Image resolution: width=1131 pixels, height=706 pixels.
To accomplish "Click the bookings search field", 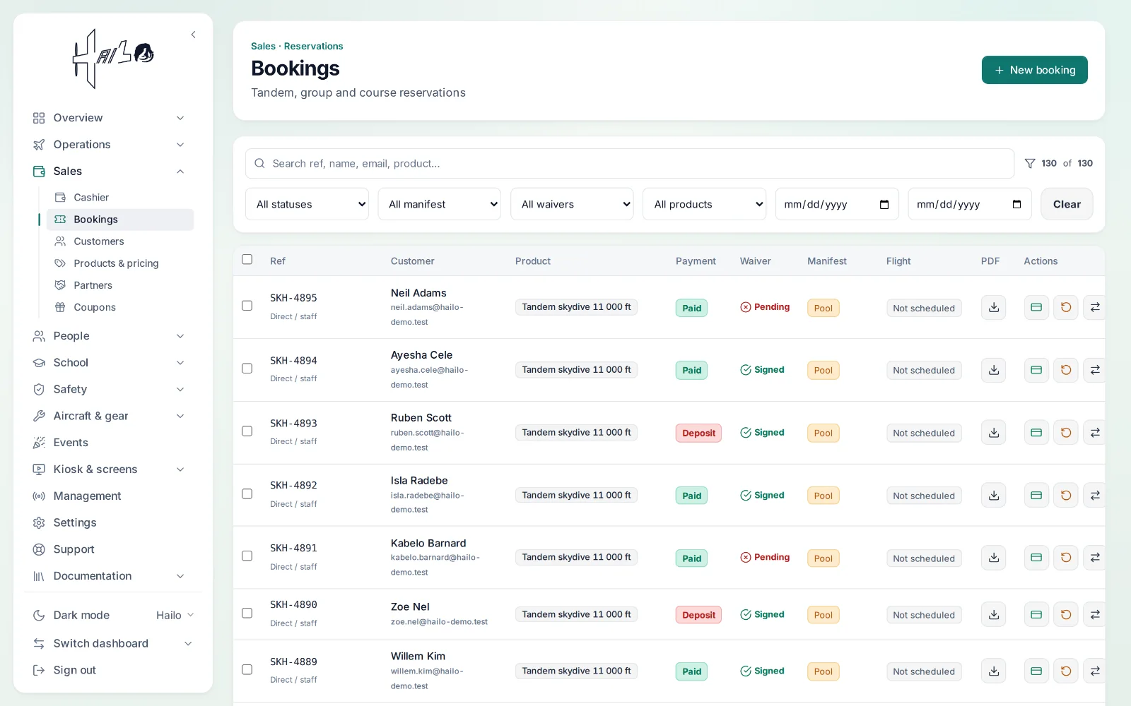I will click(630, 164).
